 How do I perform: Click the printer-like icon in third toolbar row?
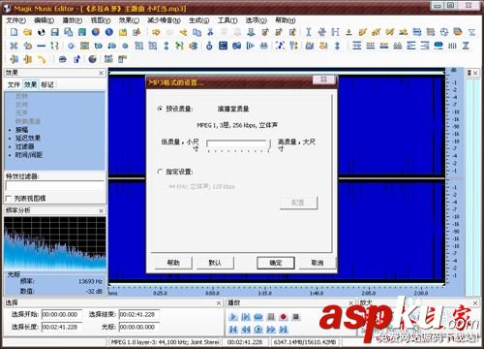63,59
